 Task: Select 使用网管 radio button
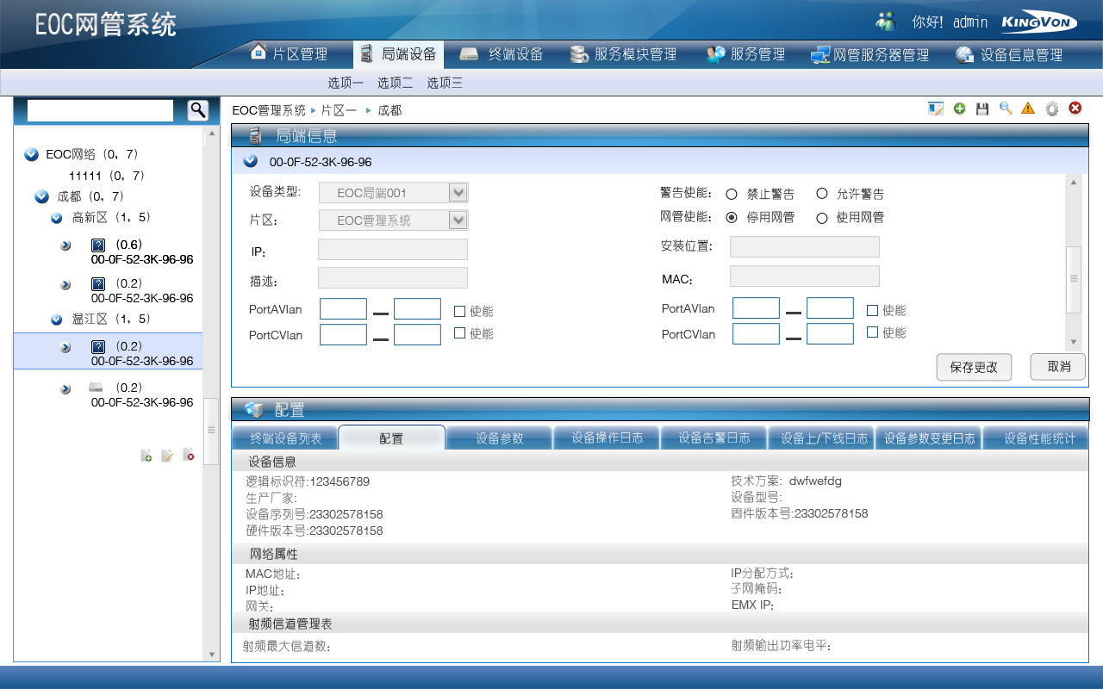point(821,217)
